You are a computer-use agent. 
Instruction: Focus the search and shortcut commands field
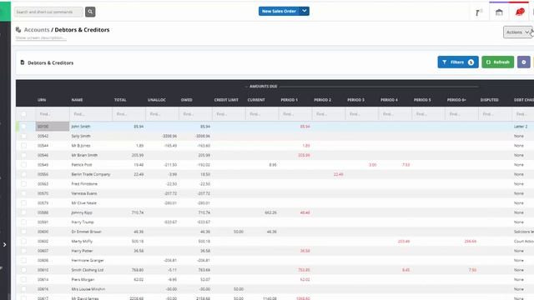48,12
